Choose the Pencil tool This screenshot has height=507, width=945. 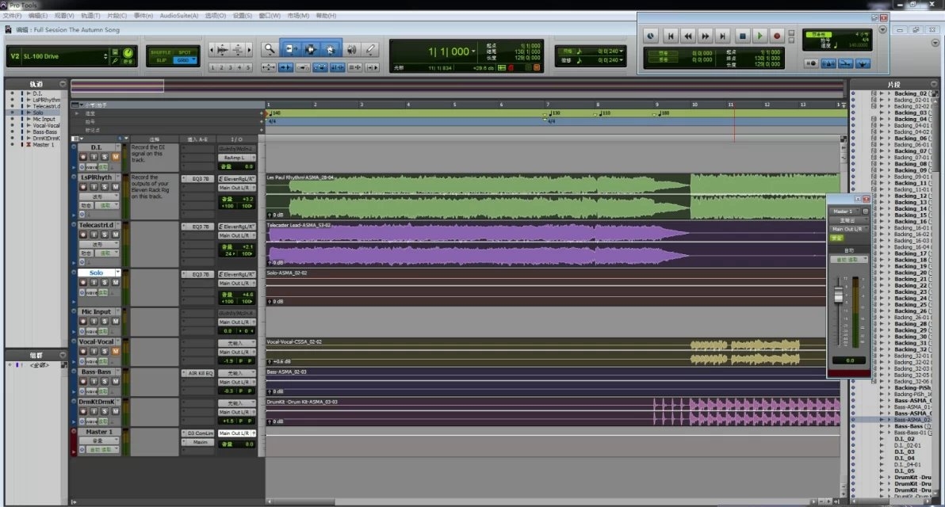370,49
